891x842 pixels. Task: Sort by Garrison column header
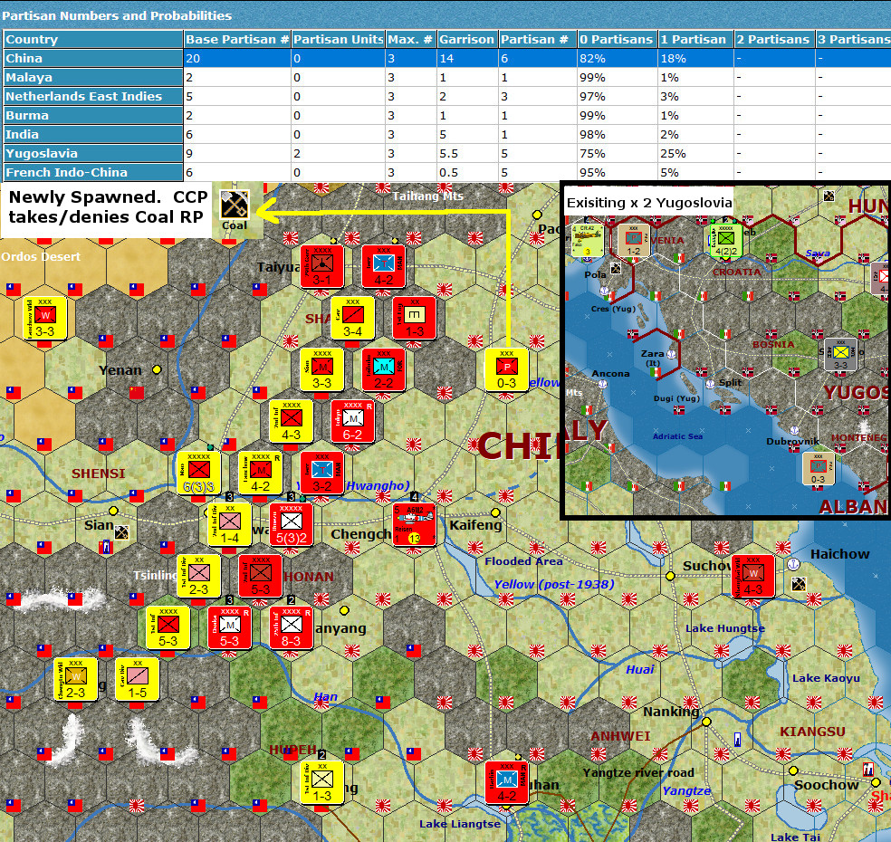click(x=467, y=39)
